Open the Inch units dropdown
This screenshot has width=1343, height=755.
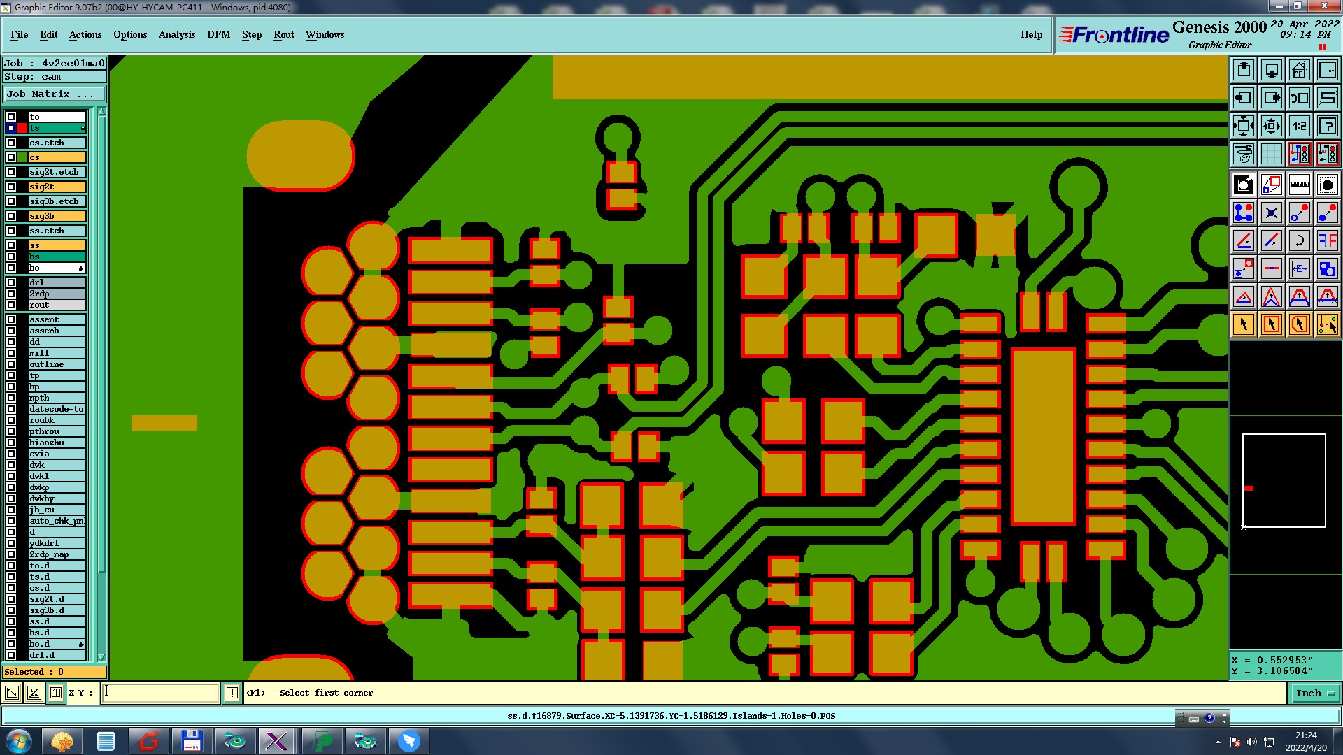[1315, 693]
